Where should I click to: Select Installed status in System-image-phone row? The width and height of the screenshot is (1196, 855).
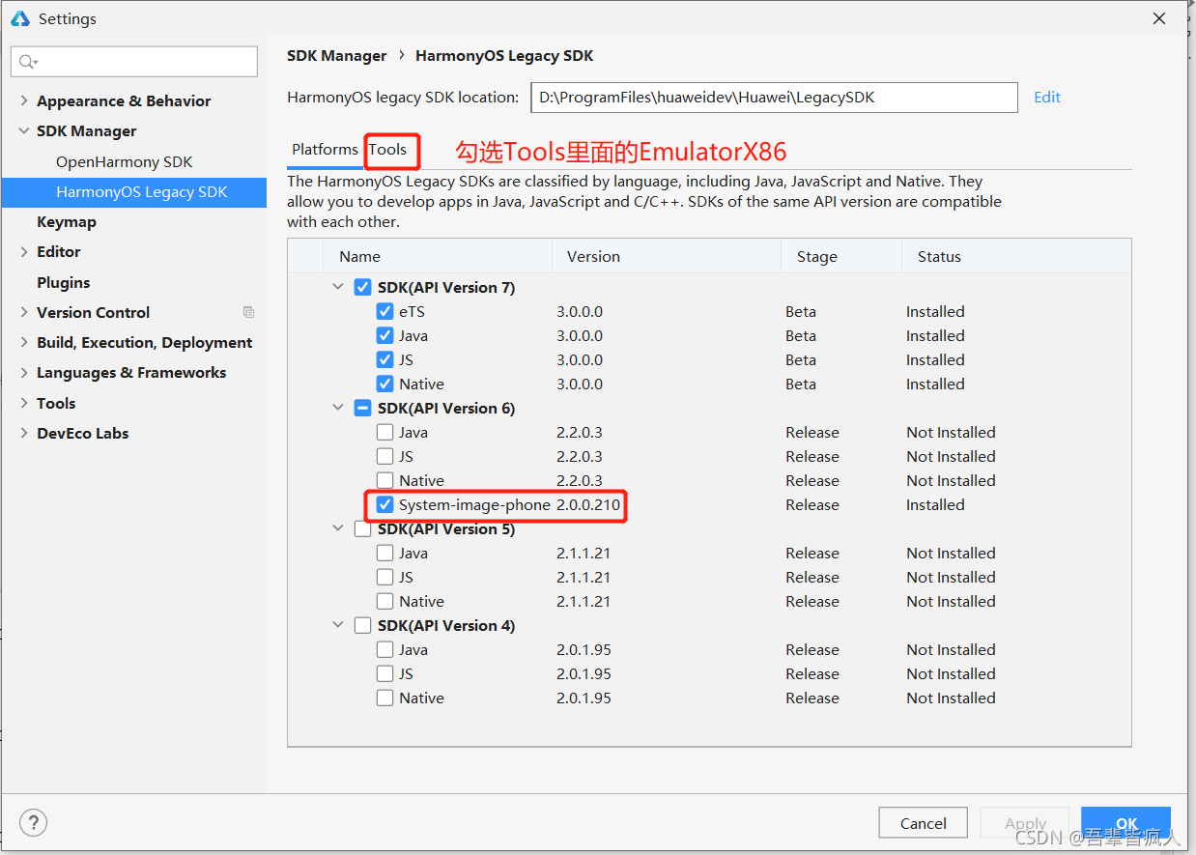(x=935, y=504)
